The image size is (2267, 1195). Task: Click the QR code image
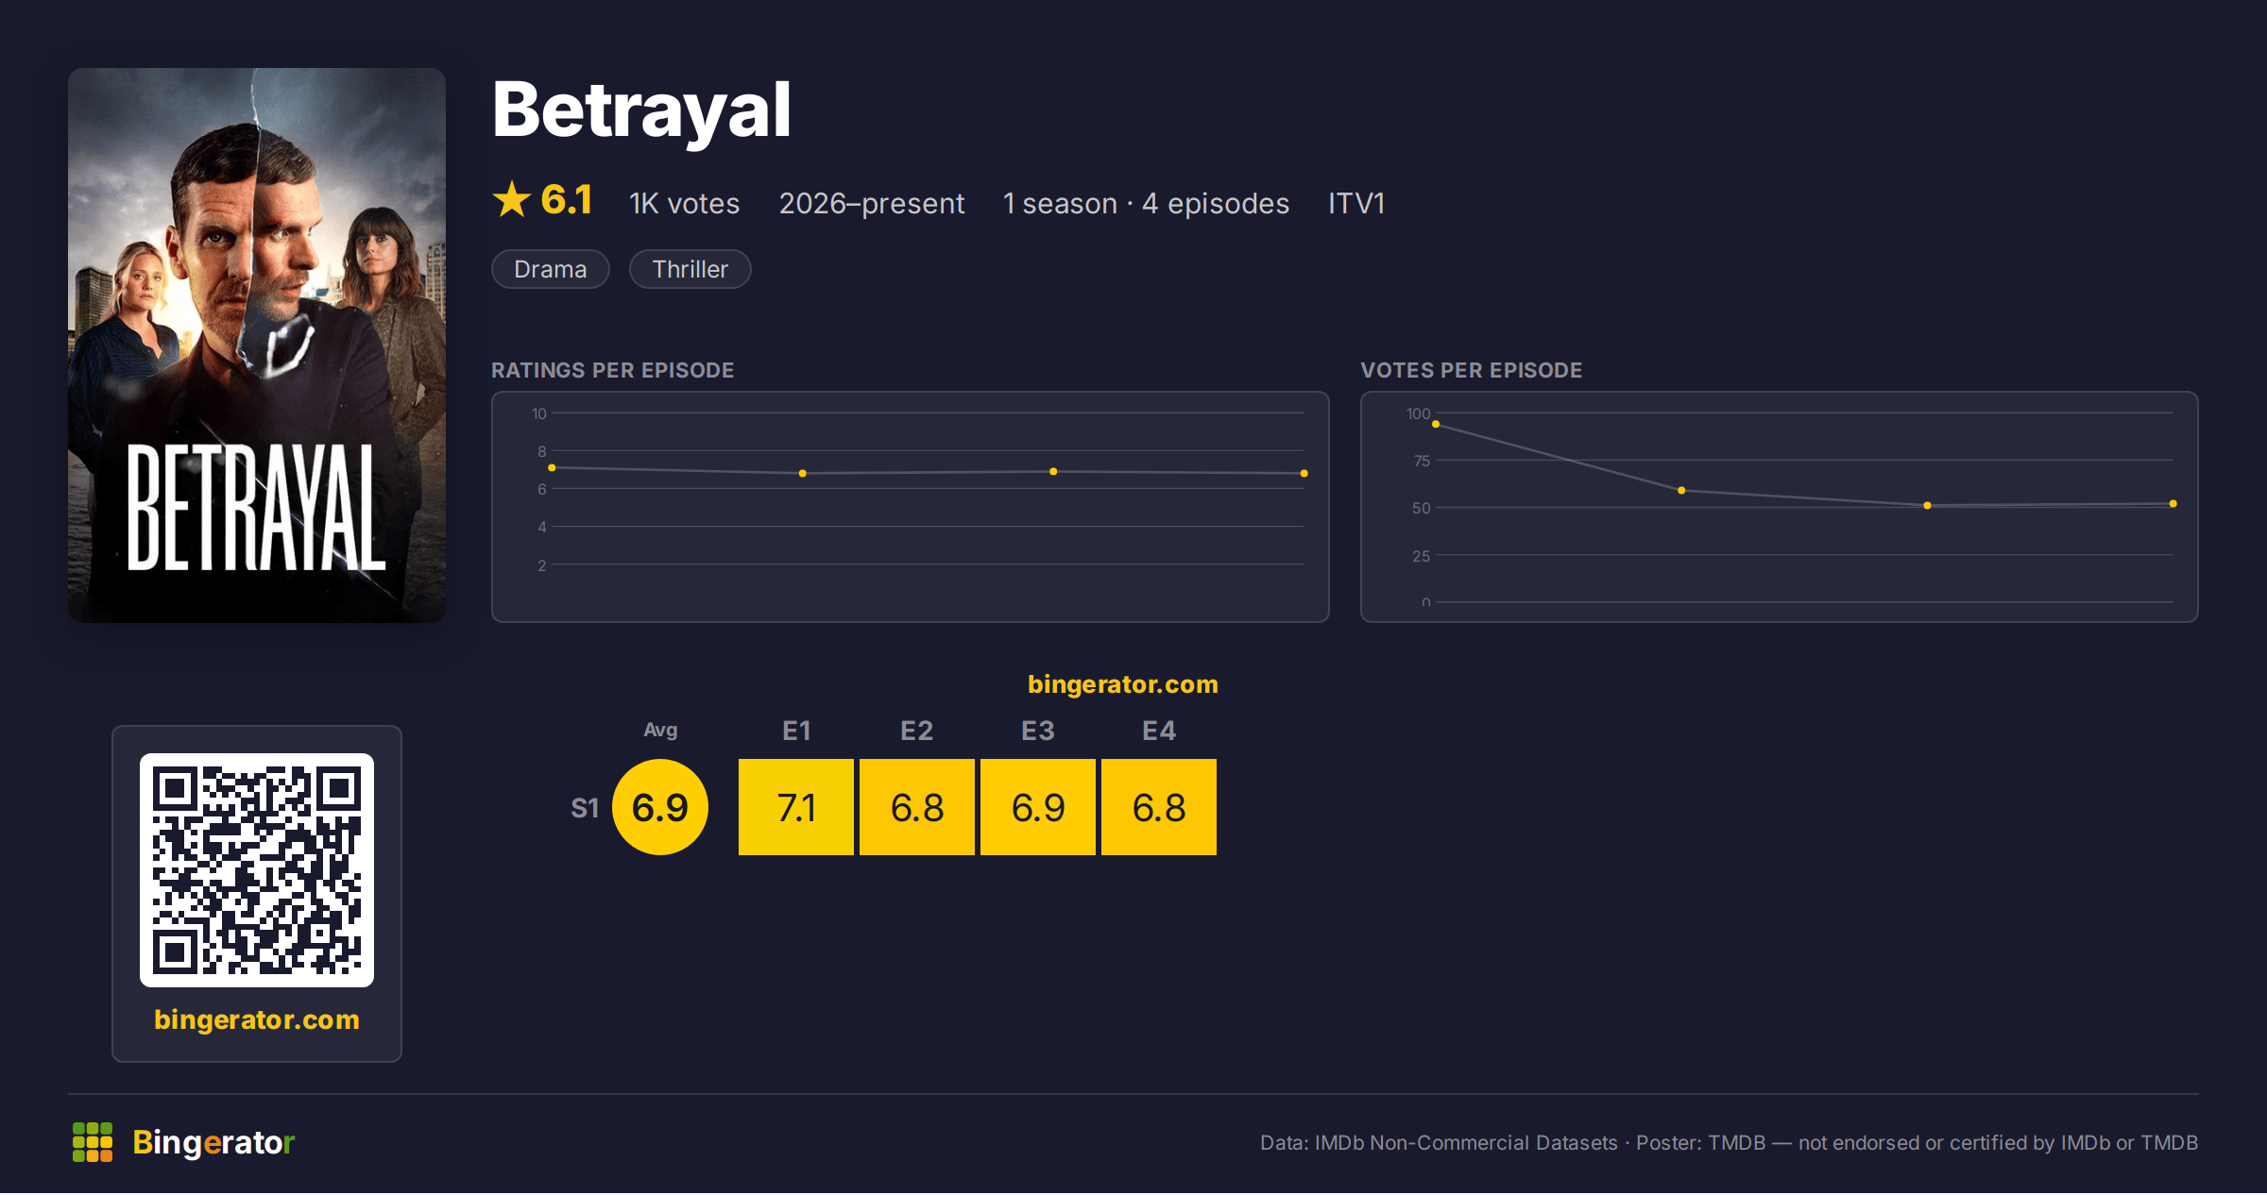pyautogui.click(x=257, y=870)
